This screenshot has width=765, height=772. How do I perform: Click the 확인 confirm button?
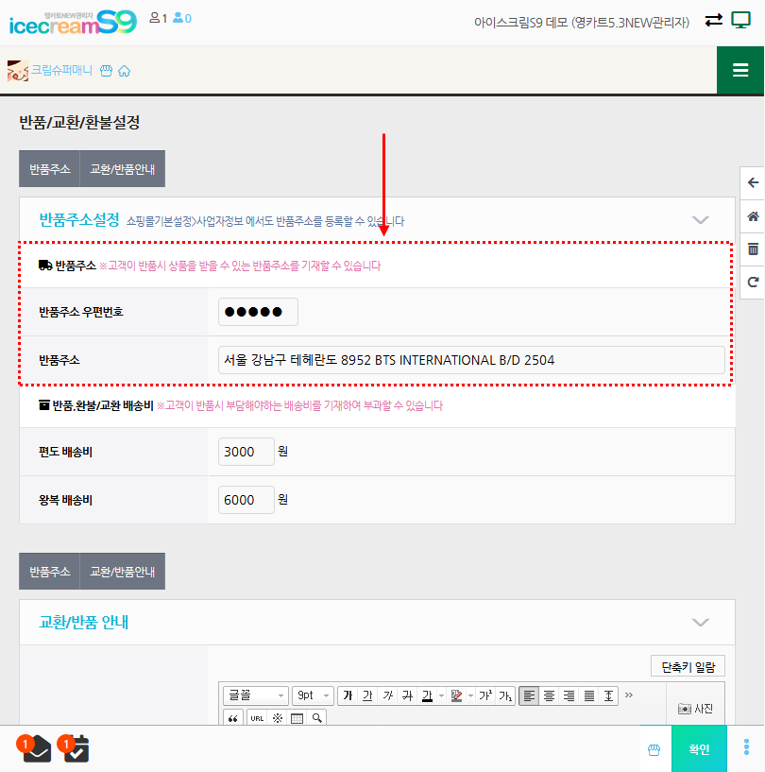(x=699, y=749)
